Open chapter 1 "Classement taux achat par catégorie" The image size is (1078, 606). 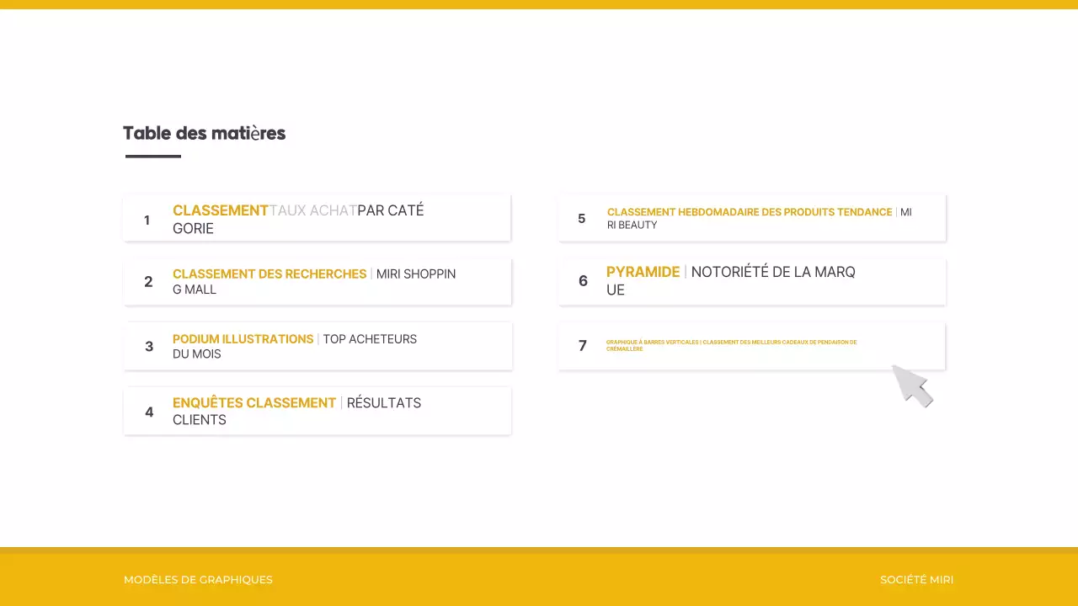coord(298,219)
